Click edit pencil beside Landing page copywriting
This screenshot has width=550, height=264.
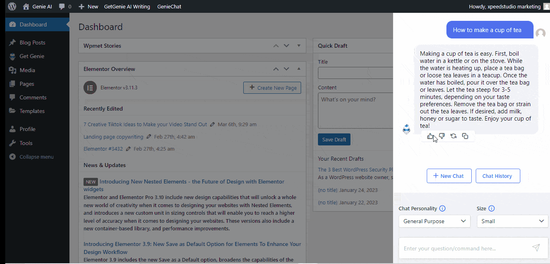pyautogui.click(x=149, y=137)
